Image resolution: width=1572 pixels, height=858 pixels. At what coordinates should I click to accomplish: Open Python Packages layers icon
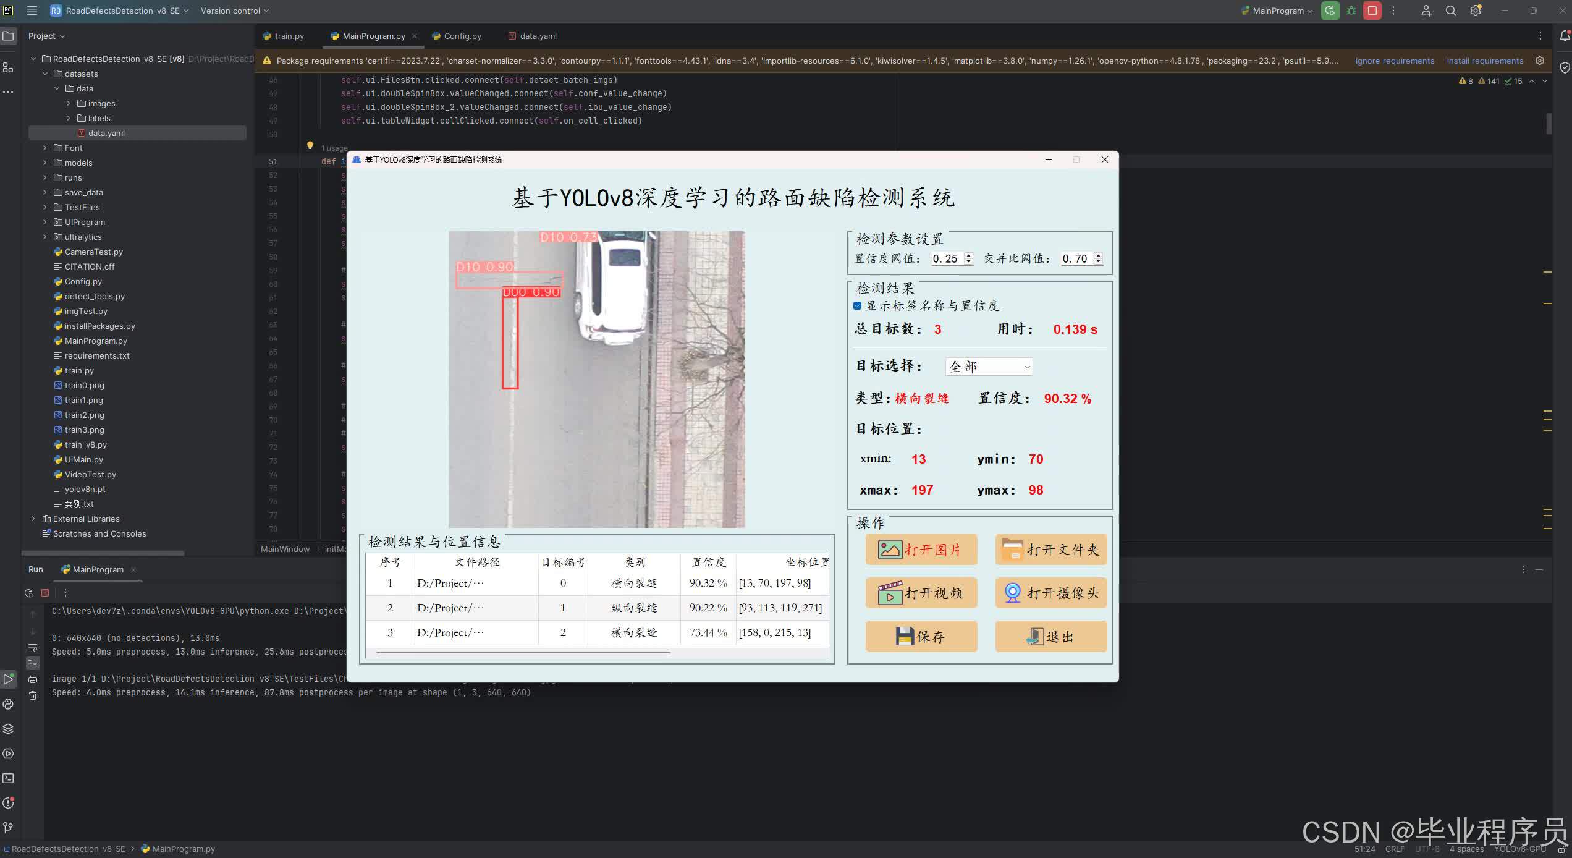point(8,729)
